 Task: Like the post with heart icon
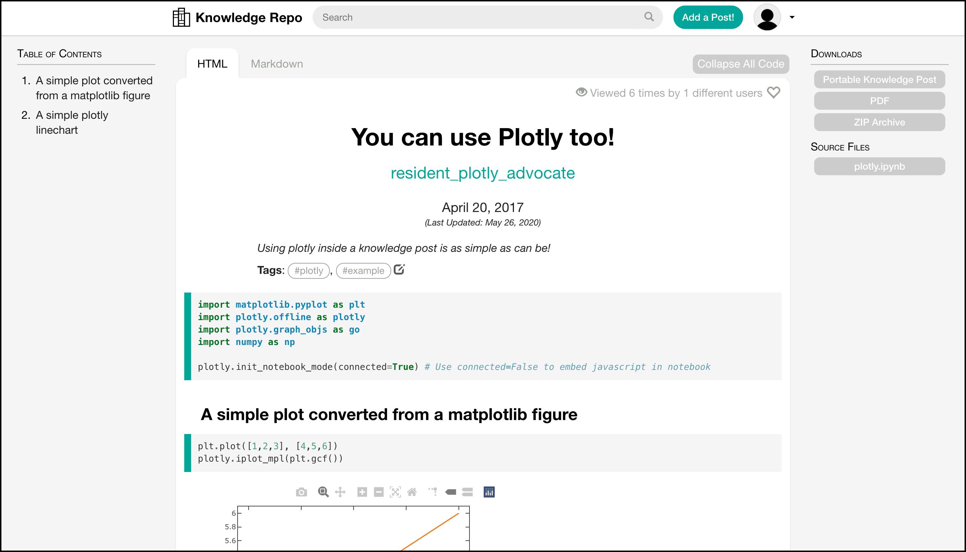[x=774, y=92]
